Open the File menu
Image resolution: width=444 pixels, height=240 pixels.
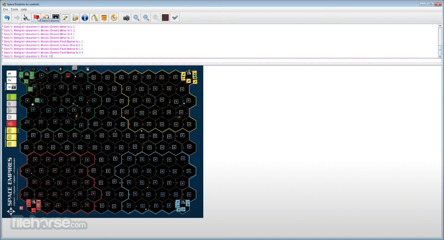tap(5, 9)
